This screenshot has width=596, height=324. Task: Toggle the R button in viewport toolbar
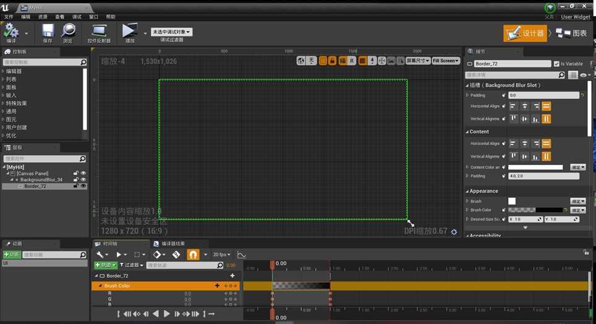352,61
